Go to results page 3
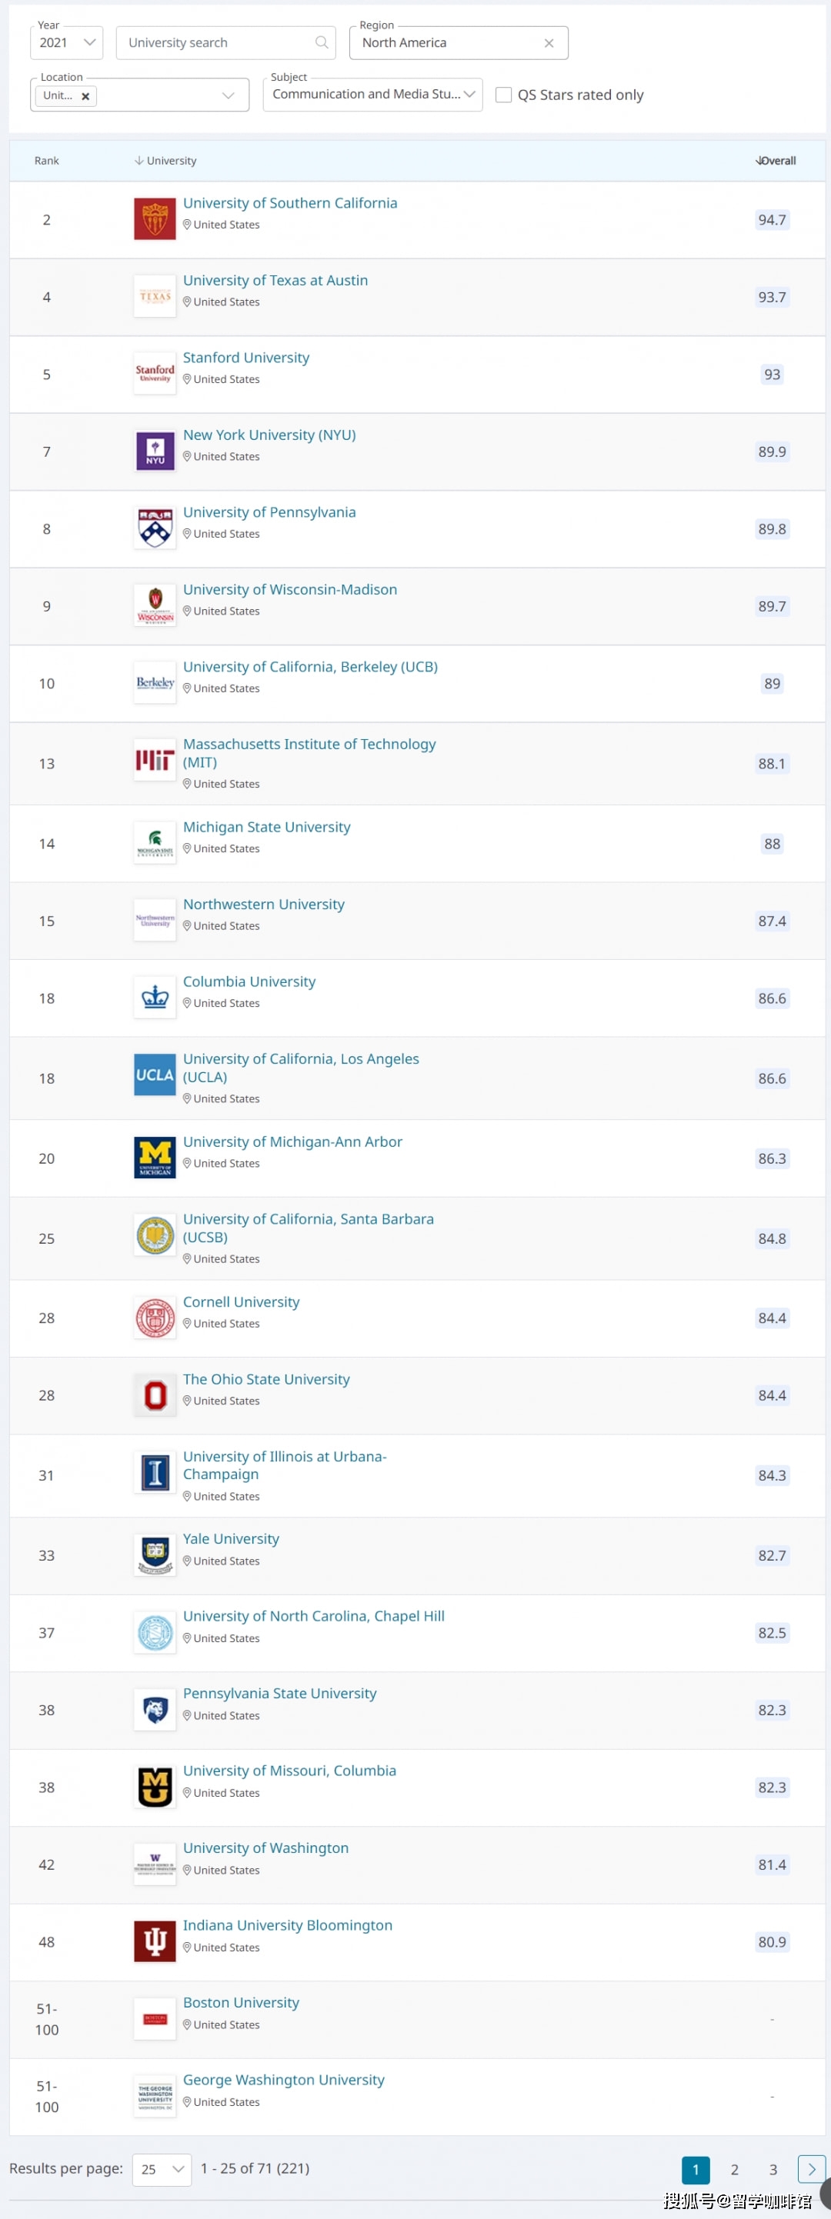The height and width of the screenshot is (2219, 831). pos(773,2169)
